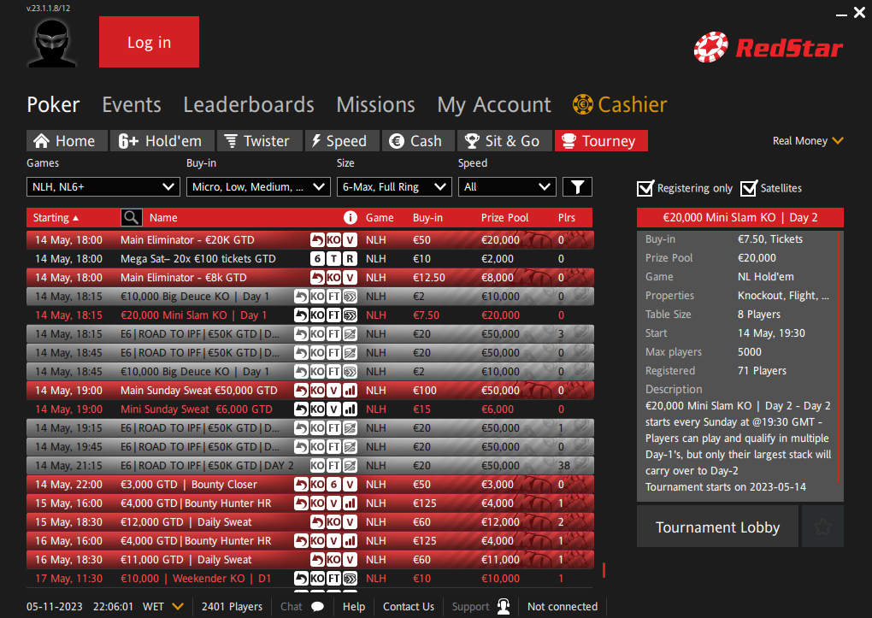Screen dimensions: 872x618
Task: Apply the funnel filter icon
Action: tap(577, 187)
